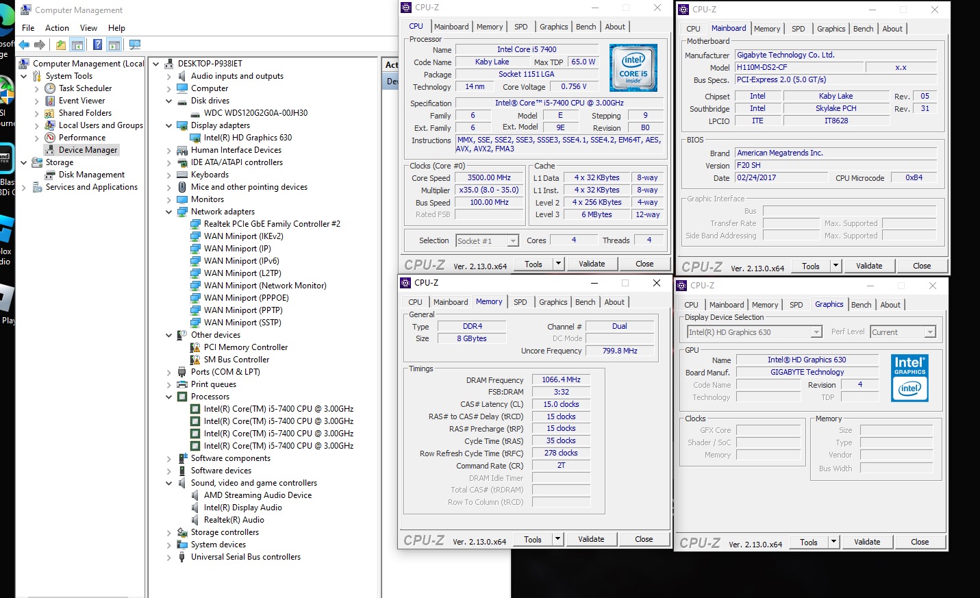This screenshot has height=598, width=980.
Task: Expand Audio inputs and outputs node
Action: (x=169, y=76)
